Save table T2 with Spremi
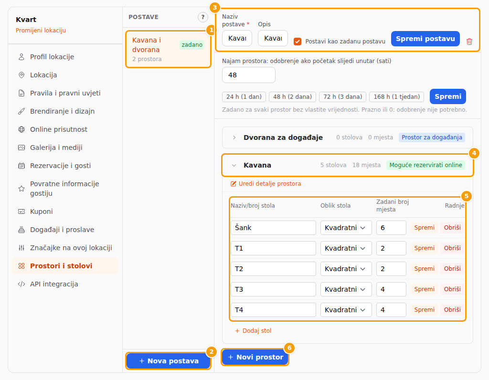Viewport: 489px width, 380px height. pyautogui.click(x=424, y=269)
